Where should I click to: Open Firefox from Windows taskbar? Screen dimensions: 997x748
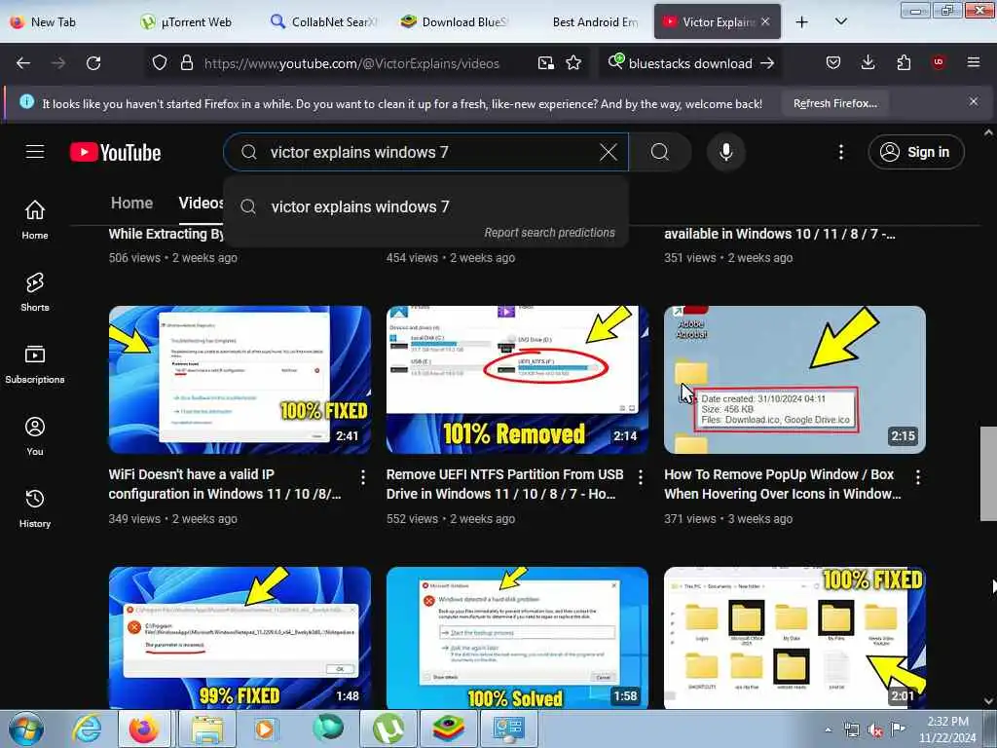[x=144, y=729]
